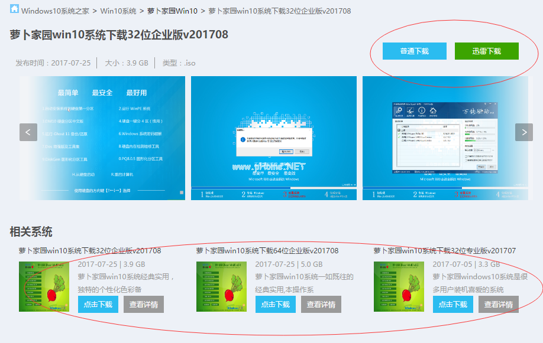Screen dimensions: 543x343
Task: Click the first radish cover thumbnail
Action: pyautogui.click(x=44, y=286)
